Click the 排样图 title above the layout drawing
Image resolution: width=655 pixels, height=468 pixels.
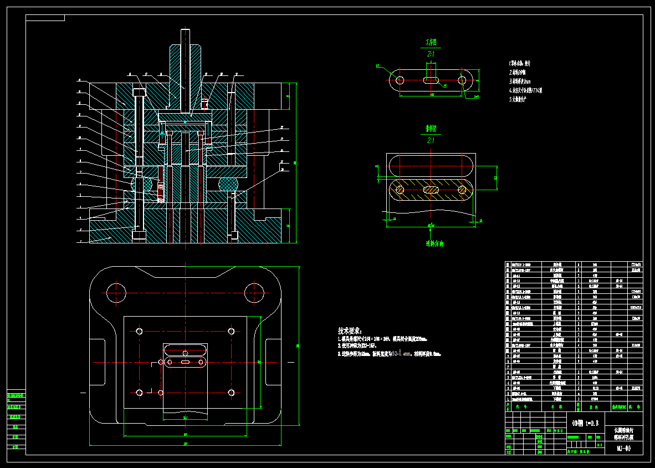[431, 129]
